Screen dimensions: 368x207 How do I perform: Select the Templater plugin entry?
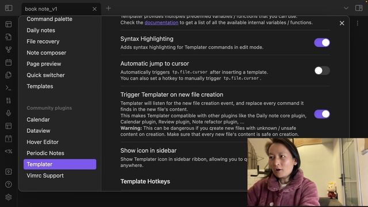tap(60, 164)
